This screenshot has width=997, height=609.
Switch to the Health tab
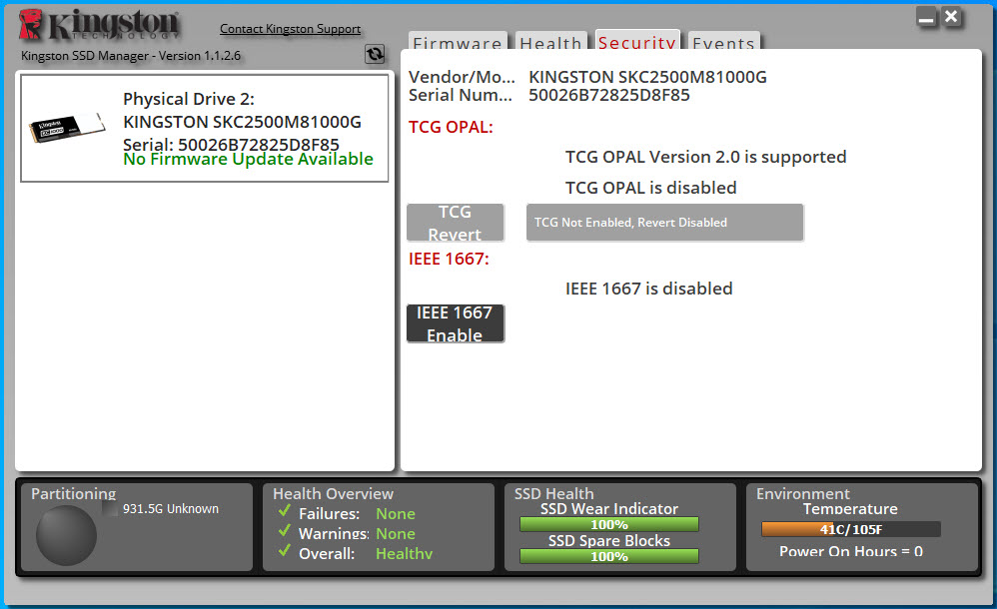pos(550,41)
